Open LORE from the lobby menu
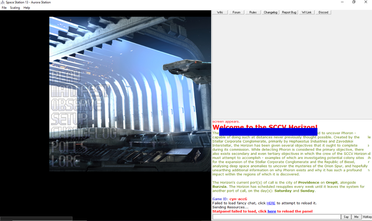372x221 pixels. (65, 161)
